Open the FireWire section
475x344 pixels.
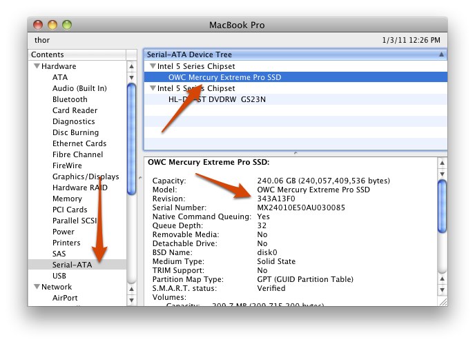[x=67, y=165]
